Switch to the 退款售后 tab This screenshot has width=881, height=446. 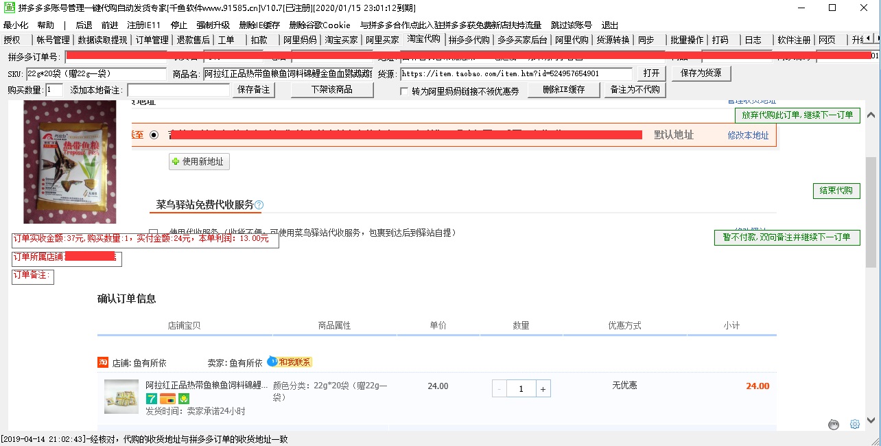[x=193, y=40]
